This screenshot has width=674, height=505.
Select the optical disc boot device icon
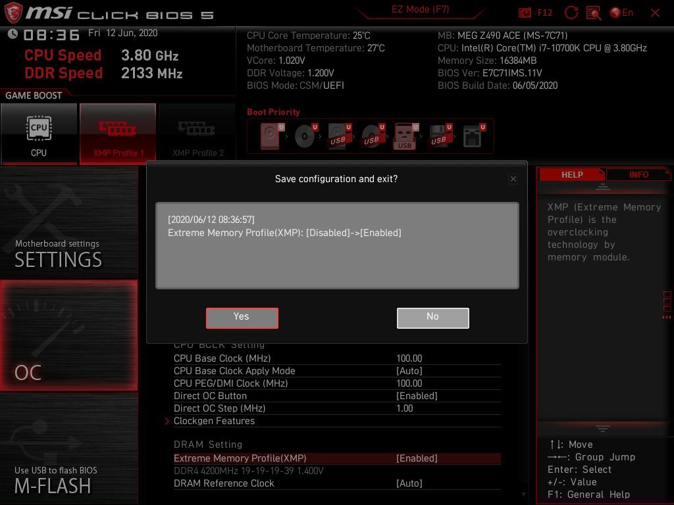pyautogui.click(x=306, y=136)
